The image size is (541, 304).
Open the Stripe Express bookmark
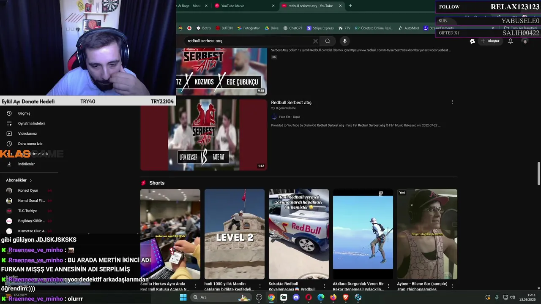click(x=320, y=28)
